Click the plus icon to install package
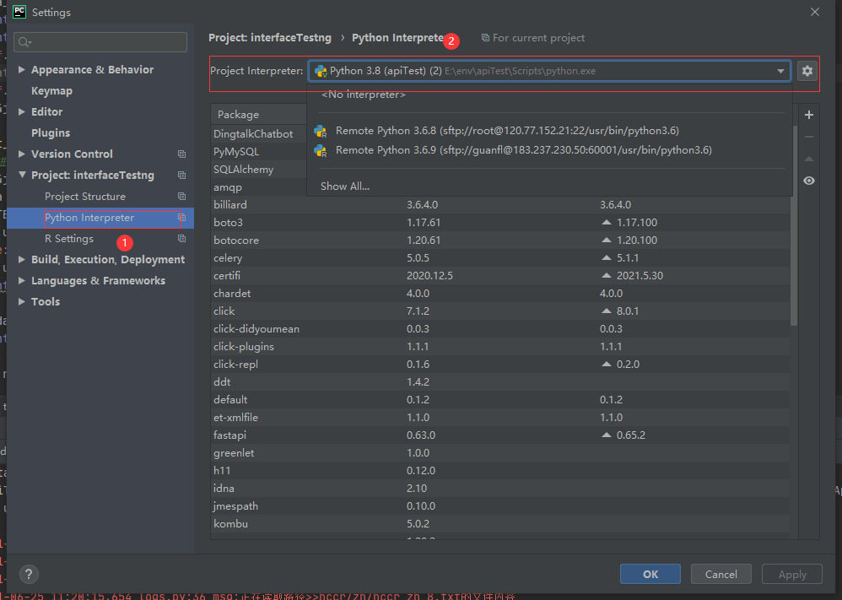This screenshot has height=600, width=842. pos(809,115)
